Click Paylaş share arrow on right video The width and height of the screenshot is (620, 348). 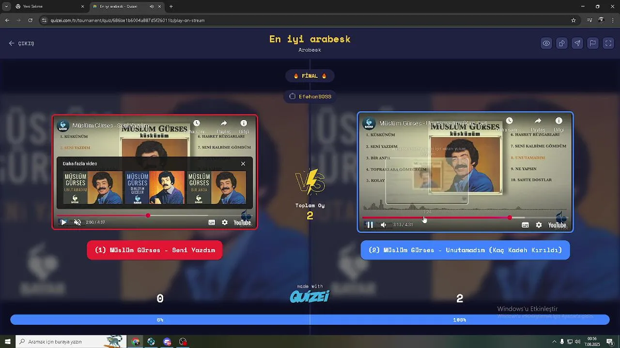(538, 121)
